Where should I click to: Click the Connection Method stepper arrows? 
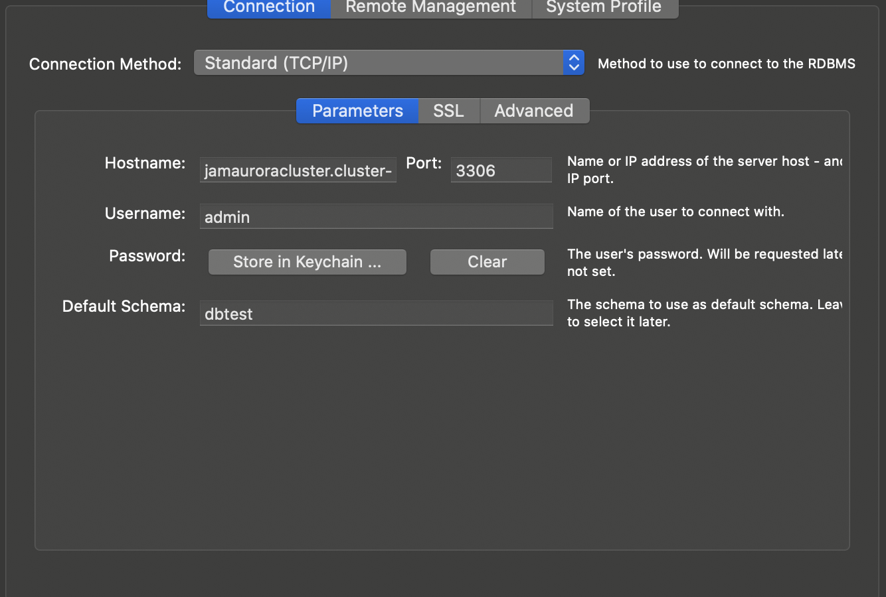point(574,63)
